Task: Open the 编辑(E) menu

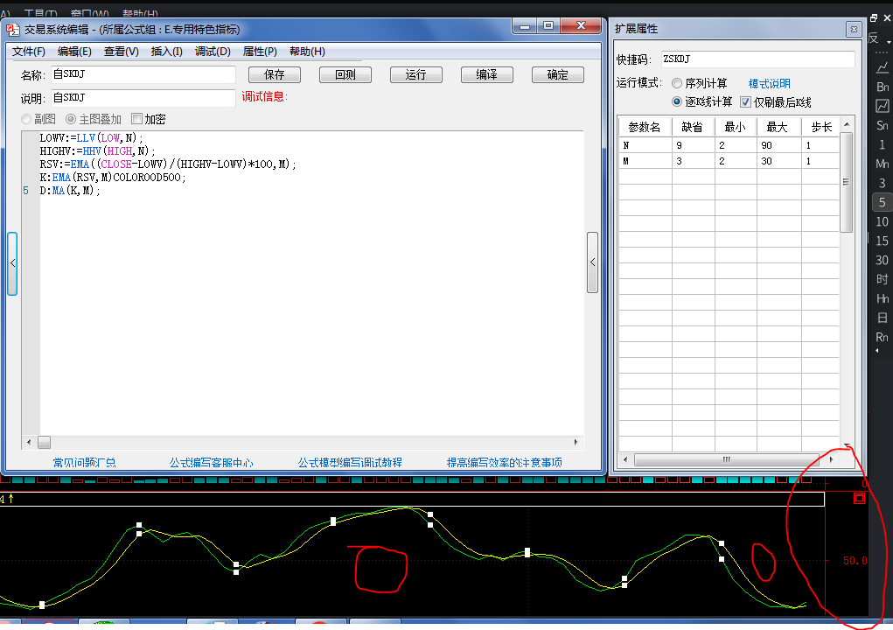Action: [74, 52]
